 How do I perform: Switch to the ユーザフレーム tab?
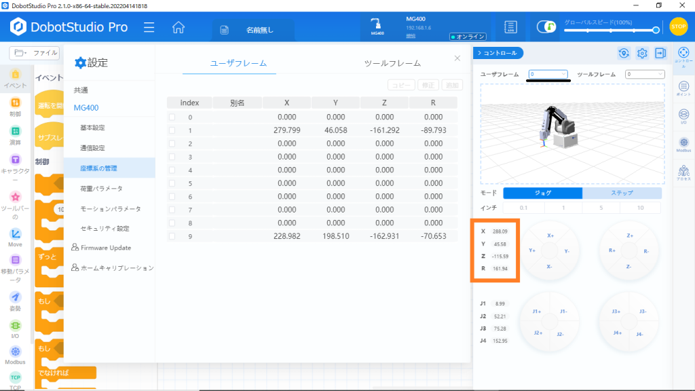238,63
